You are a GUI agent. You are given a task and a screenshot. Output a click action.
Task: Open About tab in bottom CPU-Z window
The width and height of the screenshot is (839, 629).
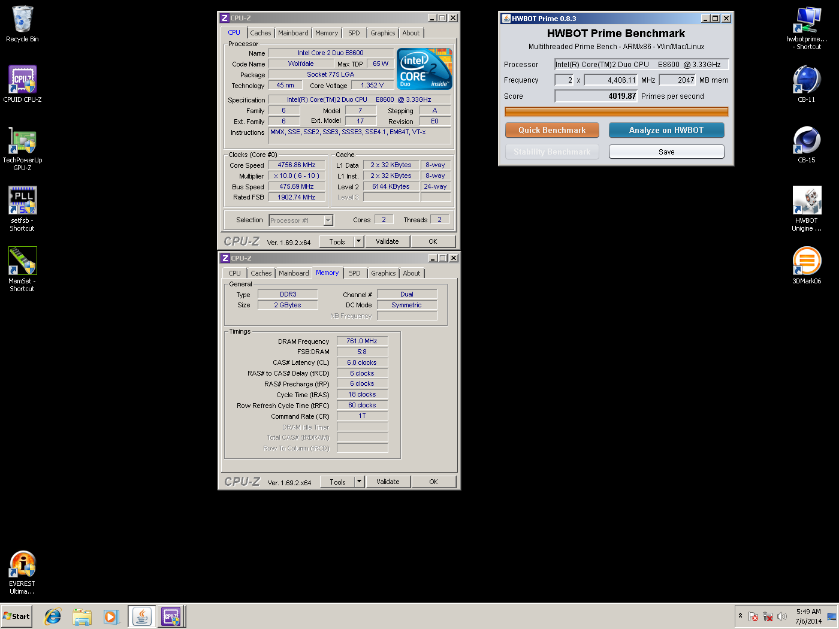(x=412, y=273)
